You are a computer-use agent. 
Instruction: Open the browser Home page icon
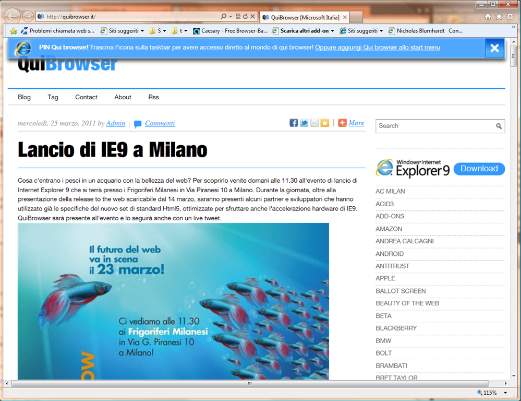(x=488, y=17)
